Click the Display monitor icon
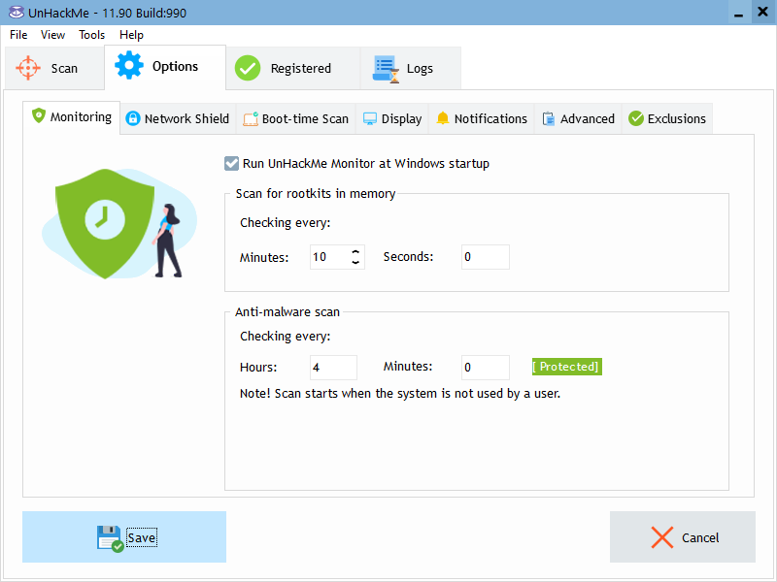This screenshot has height=582, width=777. tap(370, 118)
